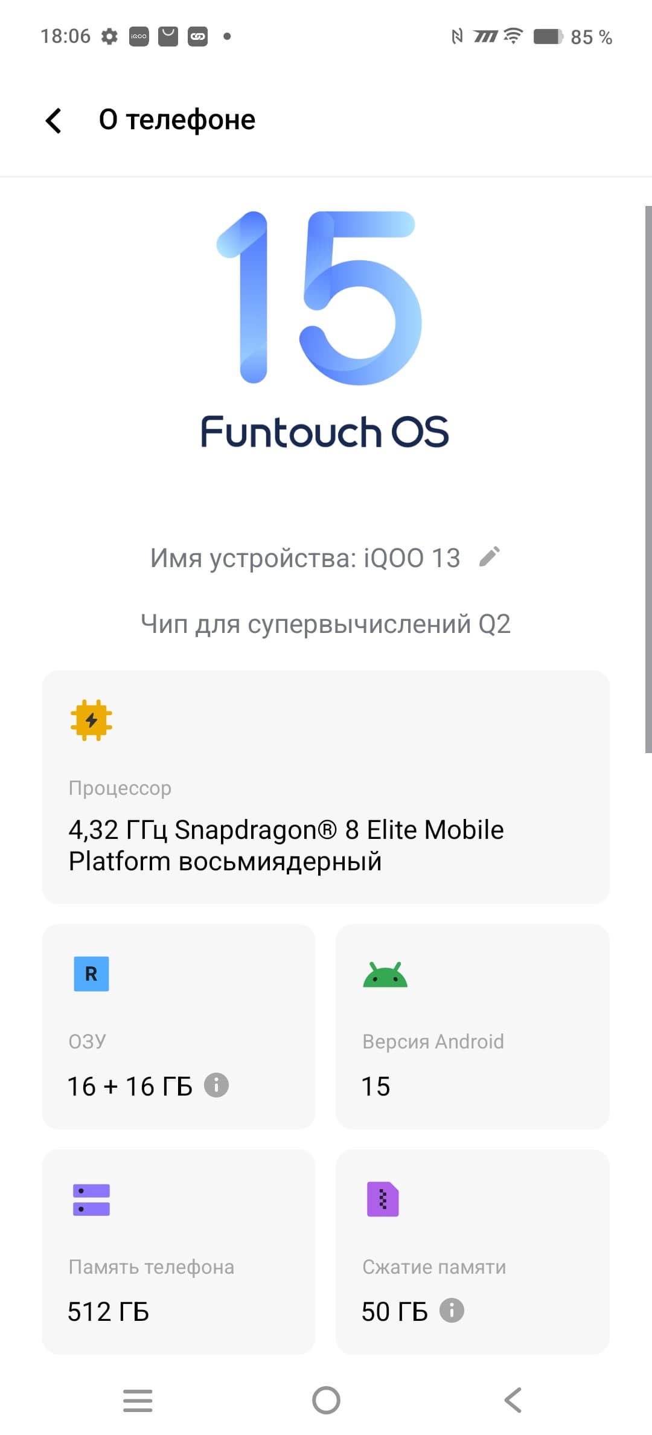Tap the settings gear in status bar
This screenshot has width=652, height=1435.
(109, 37)
